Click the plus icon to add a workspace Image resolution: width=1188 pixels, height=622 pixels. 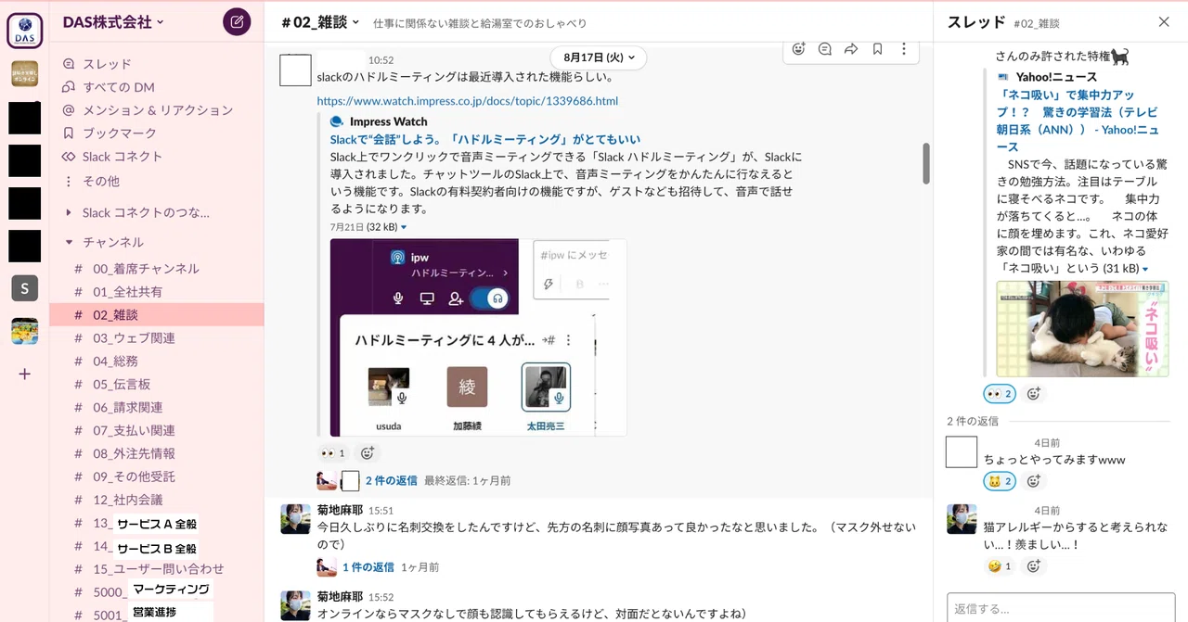coord(25,374)
